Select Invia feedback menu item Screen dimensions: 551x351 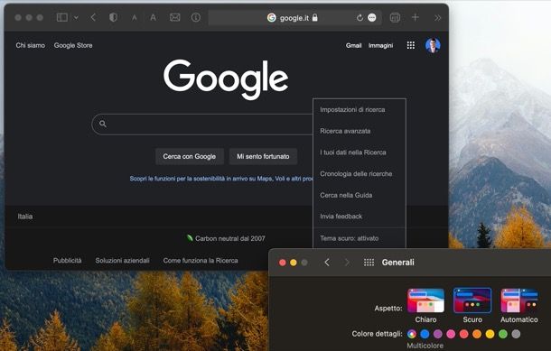point(341,217)
